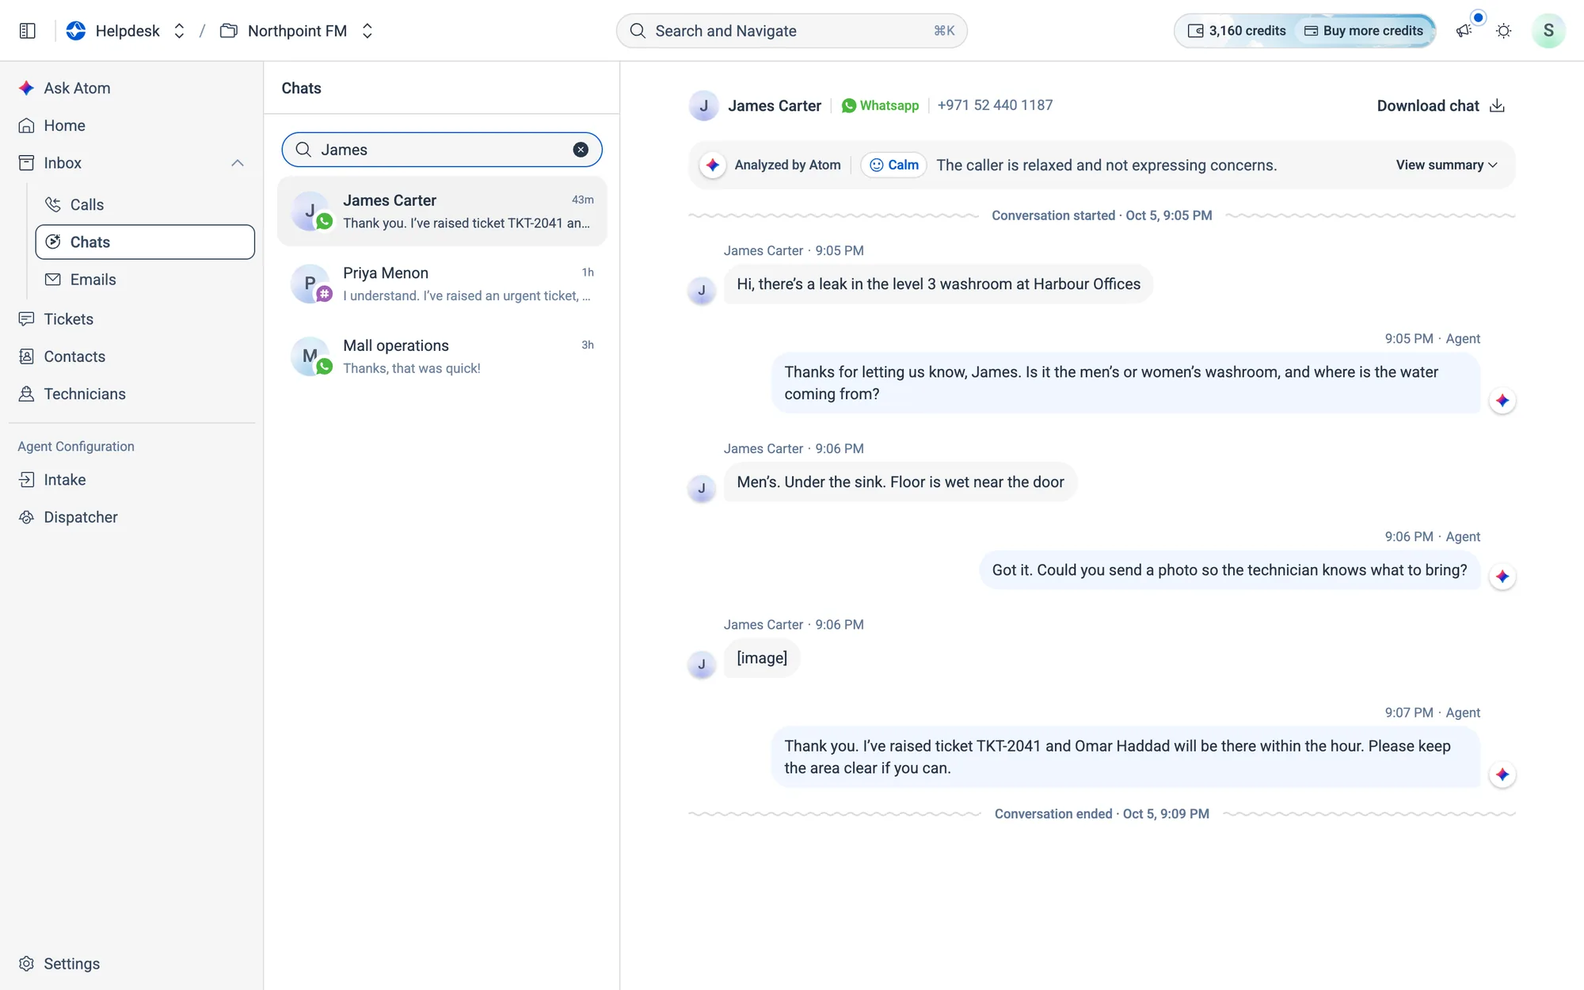Click the Helpdesk logo icon

(x=76, y=31)
